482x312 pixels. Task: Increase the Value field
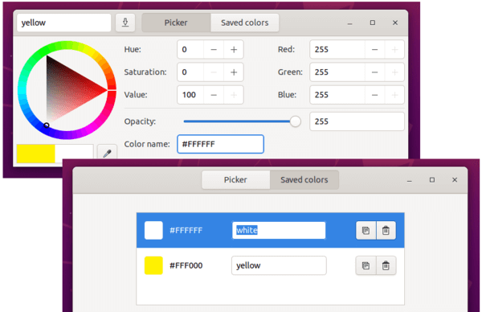[x=234, y=95]
